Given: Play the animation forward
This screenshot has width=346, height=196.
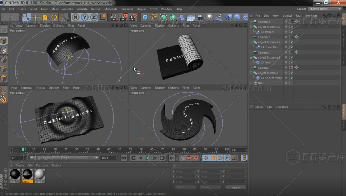Looking at the screenshot, I should point(148,158).
